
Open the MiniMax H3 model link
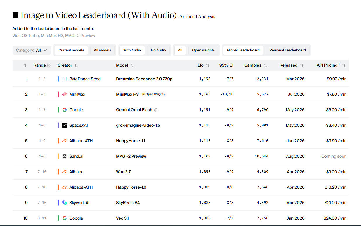tap(127, 94)
